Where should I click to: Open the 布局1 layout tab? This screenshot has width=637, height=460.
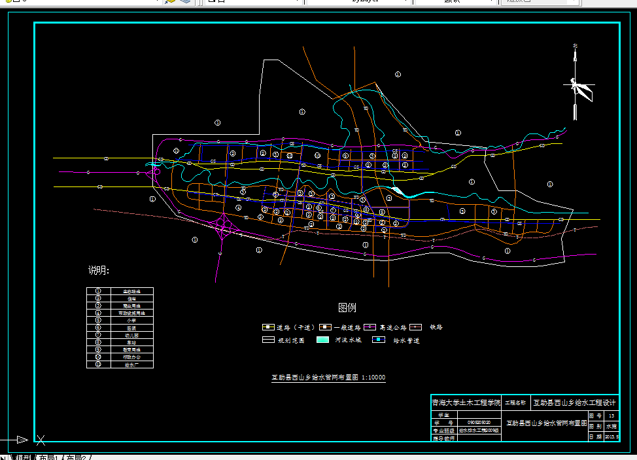[x=48, y=457]
